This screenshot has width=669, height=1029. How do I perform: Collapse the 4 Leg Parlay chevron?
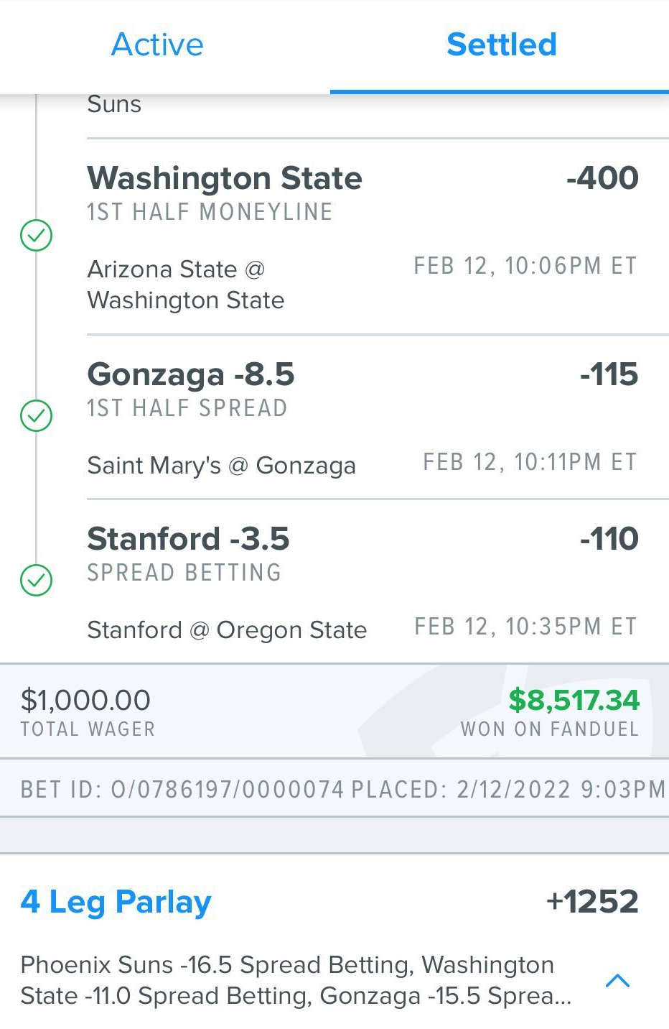pos(617,980)
